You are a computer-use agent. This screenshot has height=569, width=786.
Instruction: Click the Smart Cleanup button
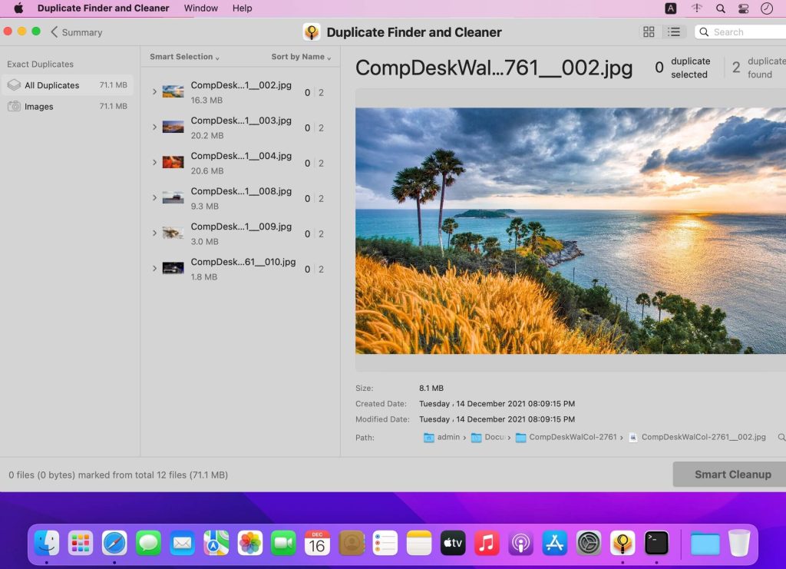coord(732,475)
